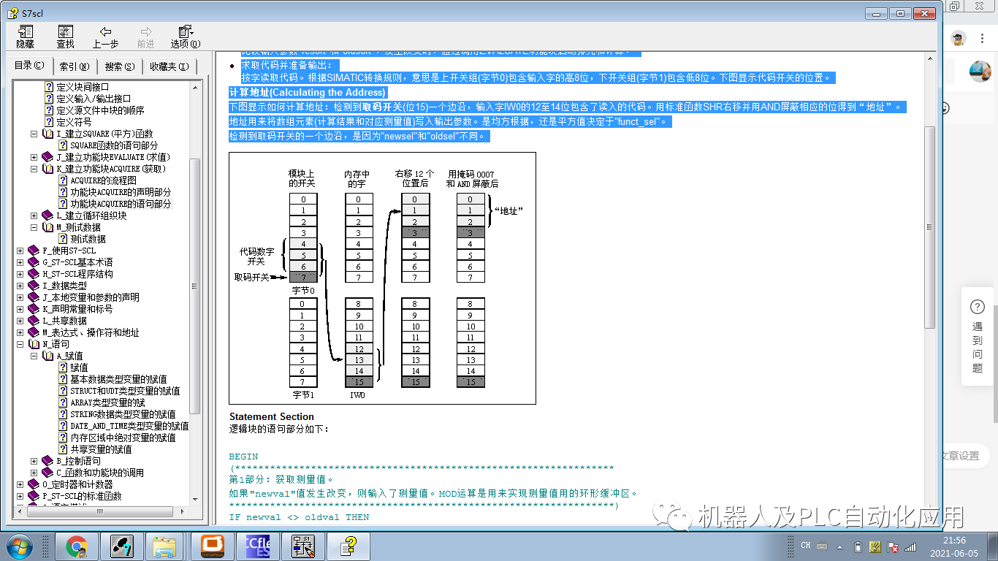Switch to the 索引(N) tab
This screenshot has height=561, width=998.
[75, 66]
